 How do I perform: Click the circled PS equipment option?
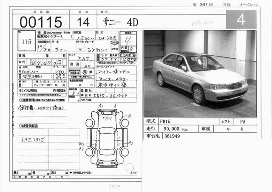tap(123, 55)
